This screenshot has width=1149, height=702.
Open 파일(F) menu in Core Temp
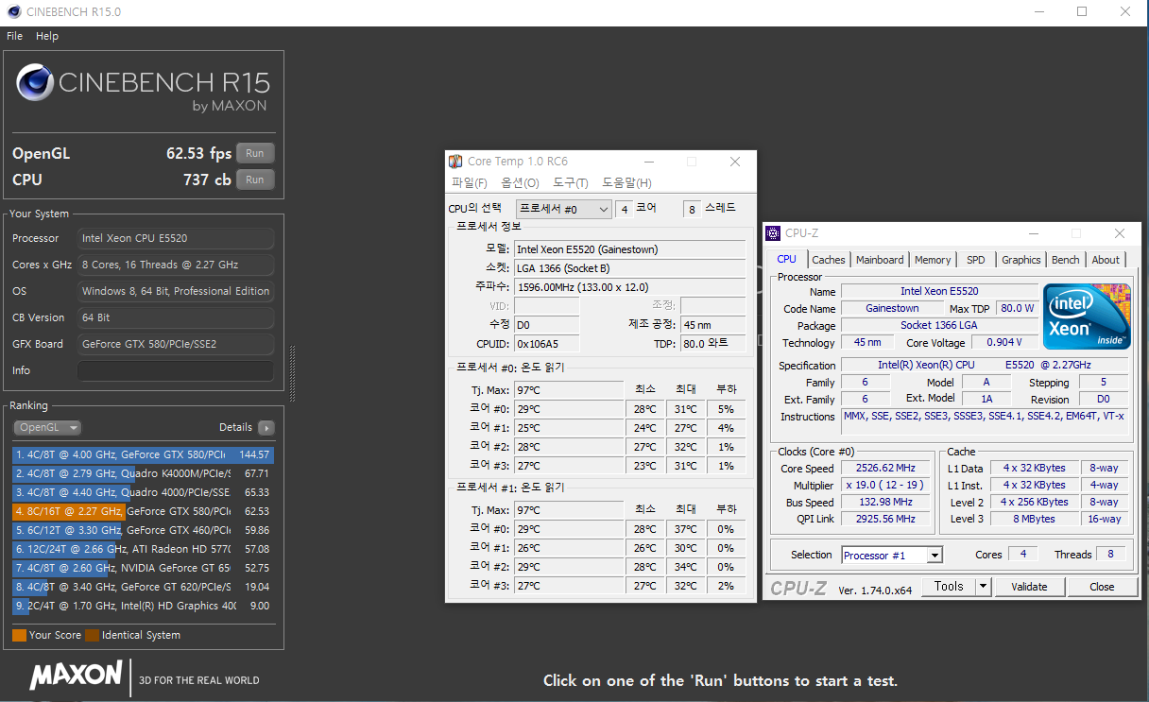(x=470, y=183)
